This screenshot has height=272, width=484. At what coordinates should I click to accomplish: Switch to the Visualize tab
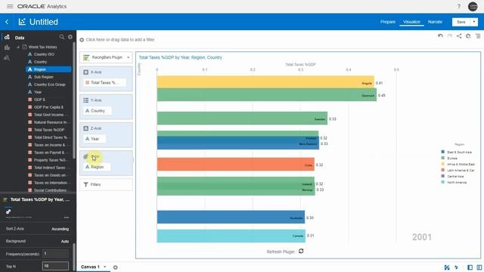tap(411, 22)
